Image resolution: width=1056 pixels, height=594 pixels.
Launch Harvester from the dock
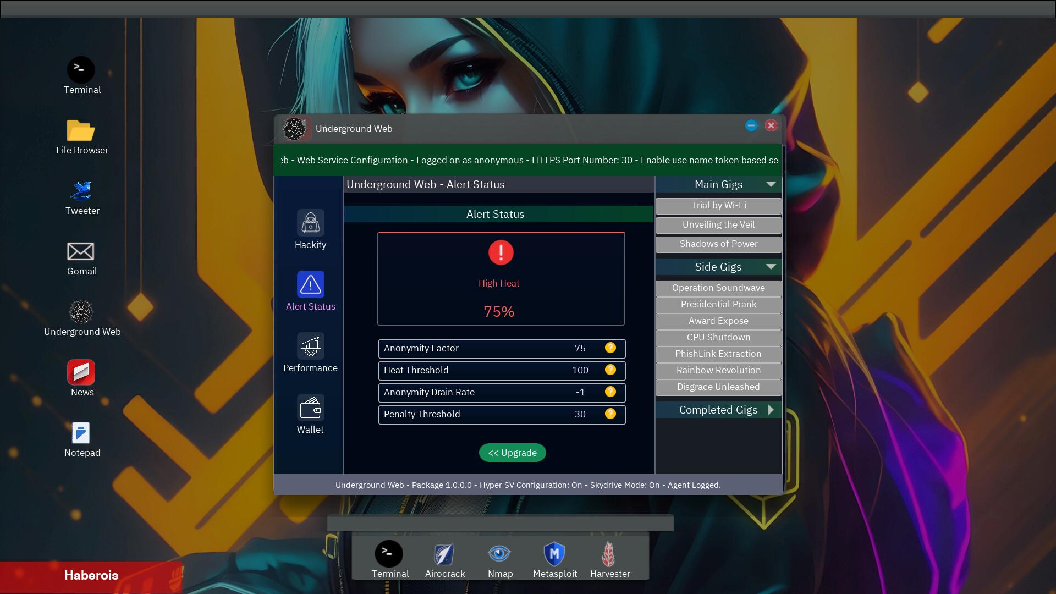tap(608, 554)
